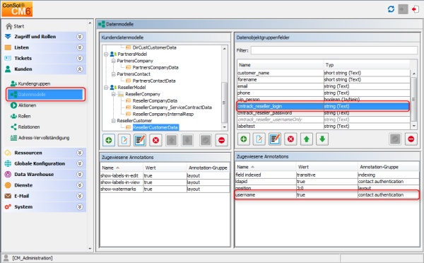
Task: Select ResellerCompany_ServiceContractData tree item
Action: click(x=172, y=107)
